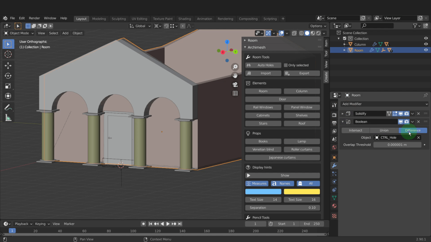
Task: Open the Modifier wrench properties tab
Action: 334,165
